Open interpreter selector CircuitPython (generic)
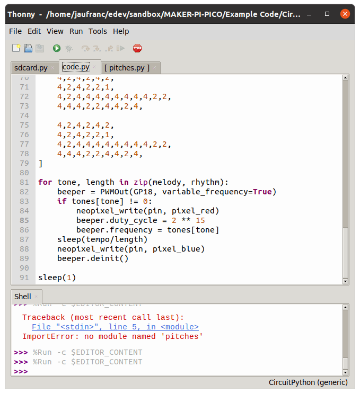This screenshot has height=394, width=360. click(x=308, y=382)
